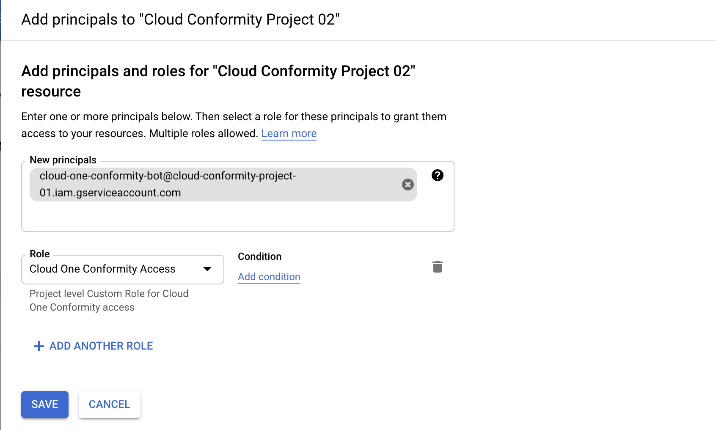Image resolution: width=716 pixels, height=430 pixels.
Task: Click the Add condition link
Action: click(x=269, y=277)
